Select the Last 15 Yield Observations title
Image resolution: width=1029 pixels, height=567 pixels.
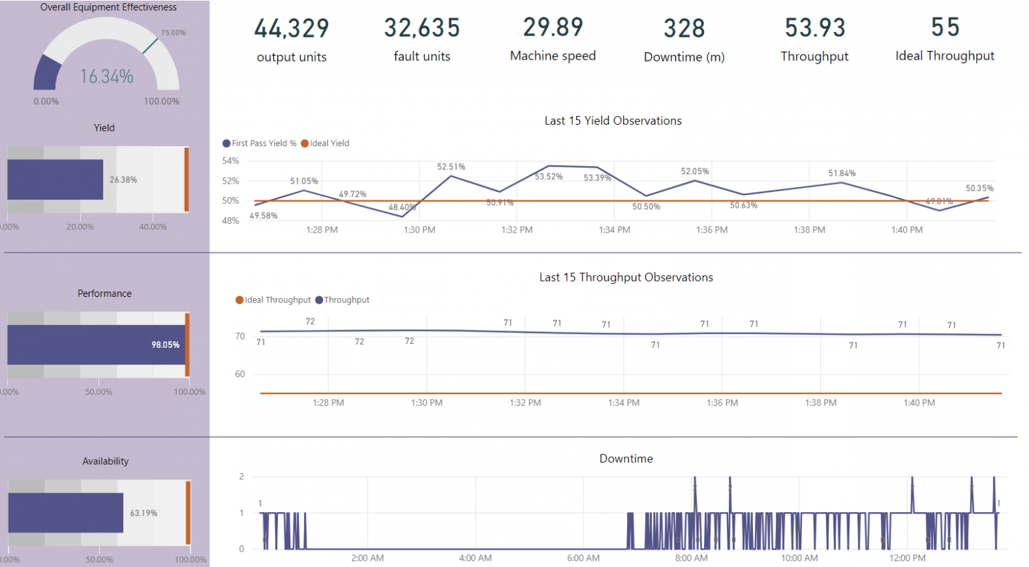click(612, 120)
